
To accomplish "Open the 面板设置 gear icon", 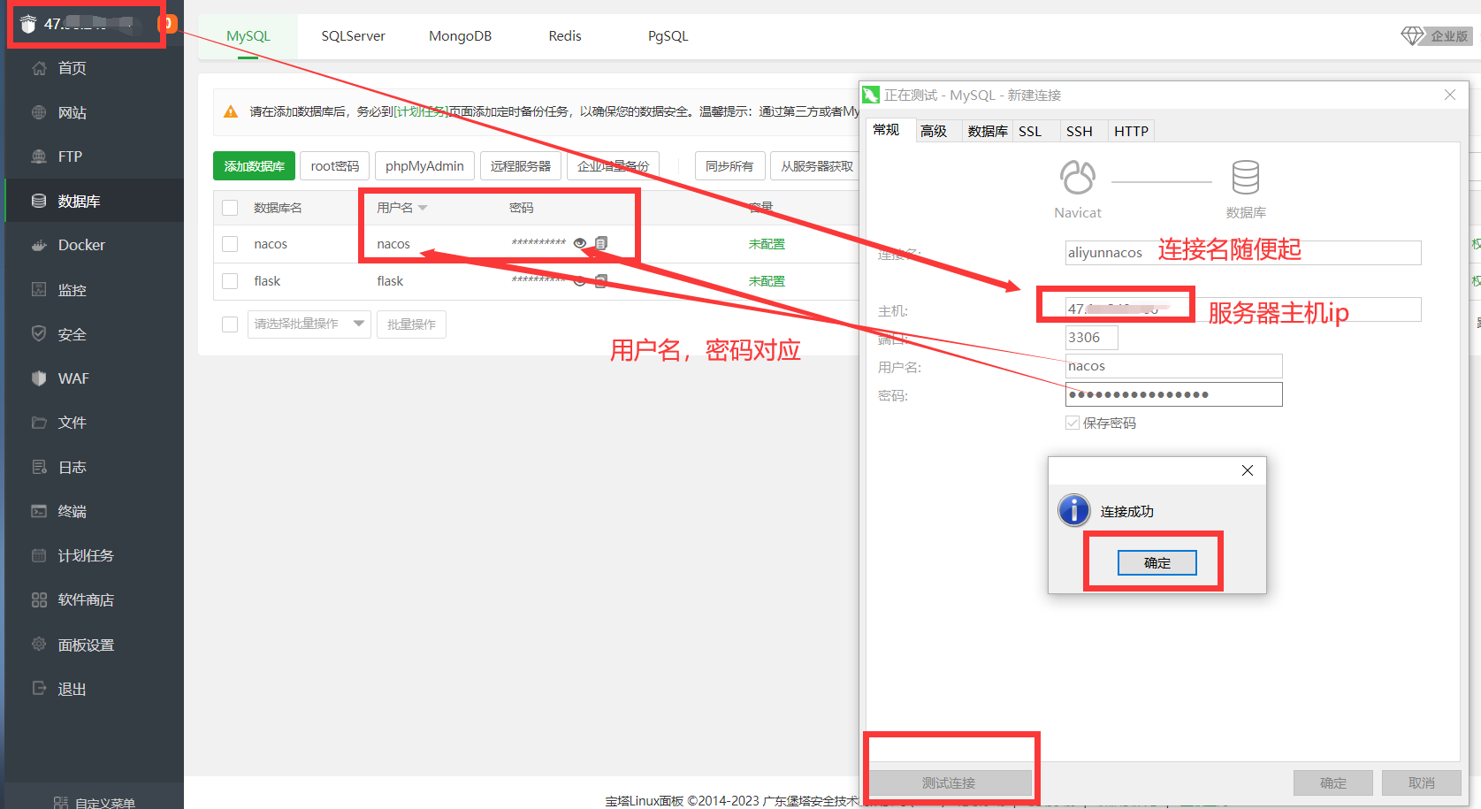I will (39, 644).
